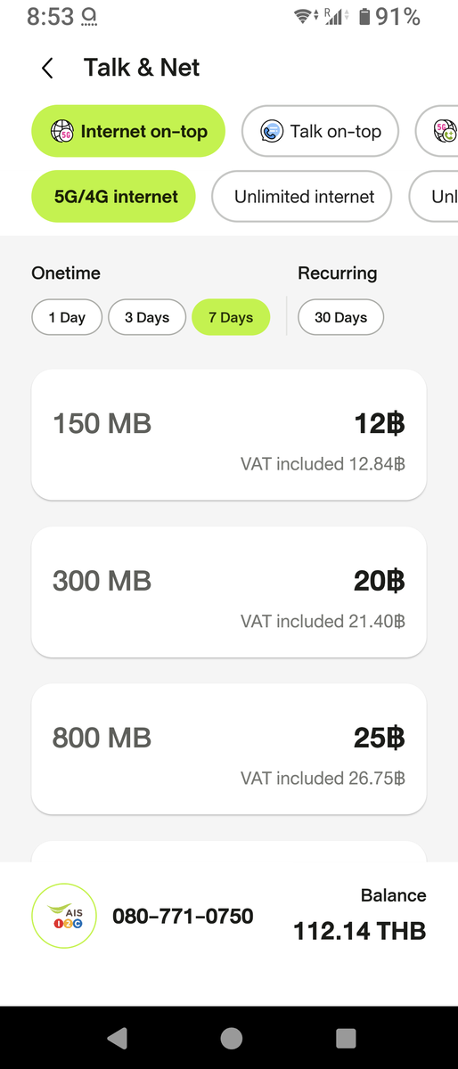Select the 150 MB 12฿ package

coord(229,435)
